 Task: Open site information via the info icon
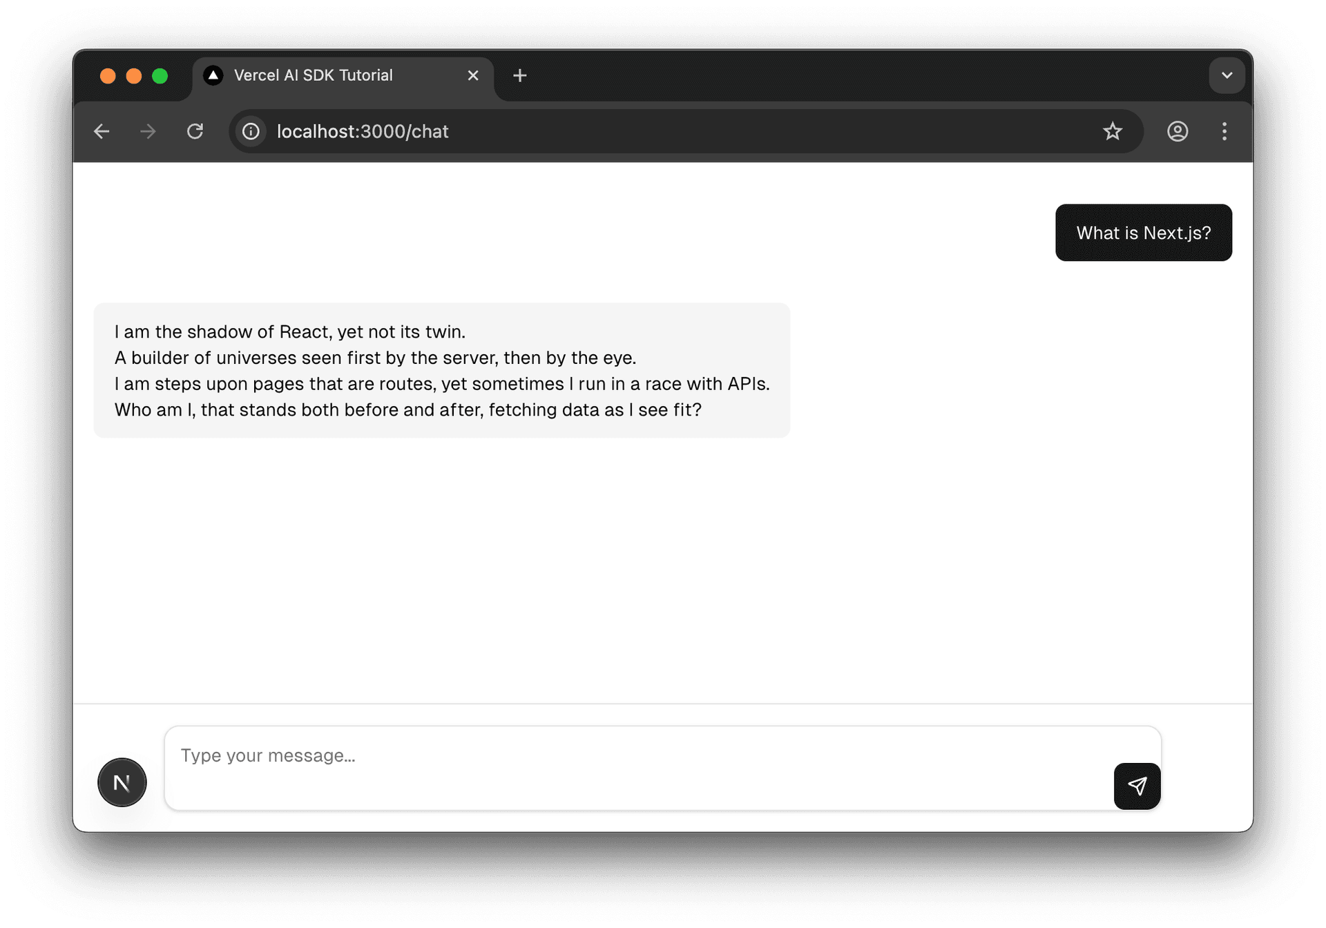click(250, 131)
